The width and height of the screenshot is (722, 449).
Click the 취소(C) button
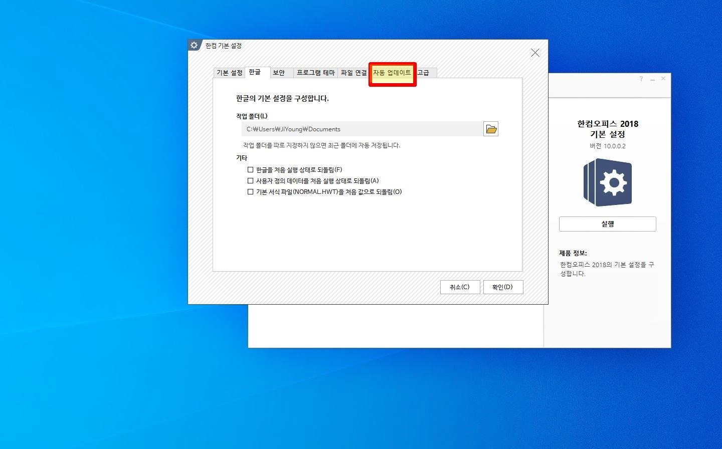coord(460,287)
